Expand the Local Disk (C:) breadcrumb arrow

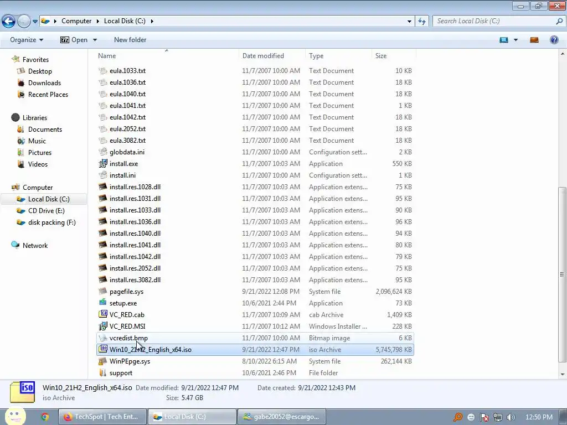152,21
